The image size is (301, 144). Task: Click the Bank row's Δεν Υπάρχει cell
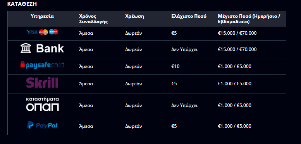(184, 49)
